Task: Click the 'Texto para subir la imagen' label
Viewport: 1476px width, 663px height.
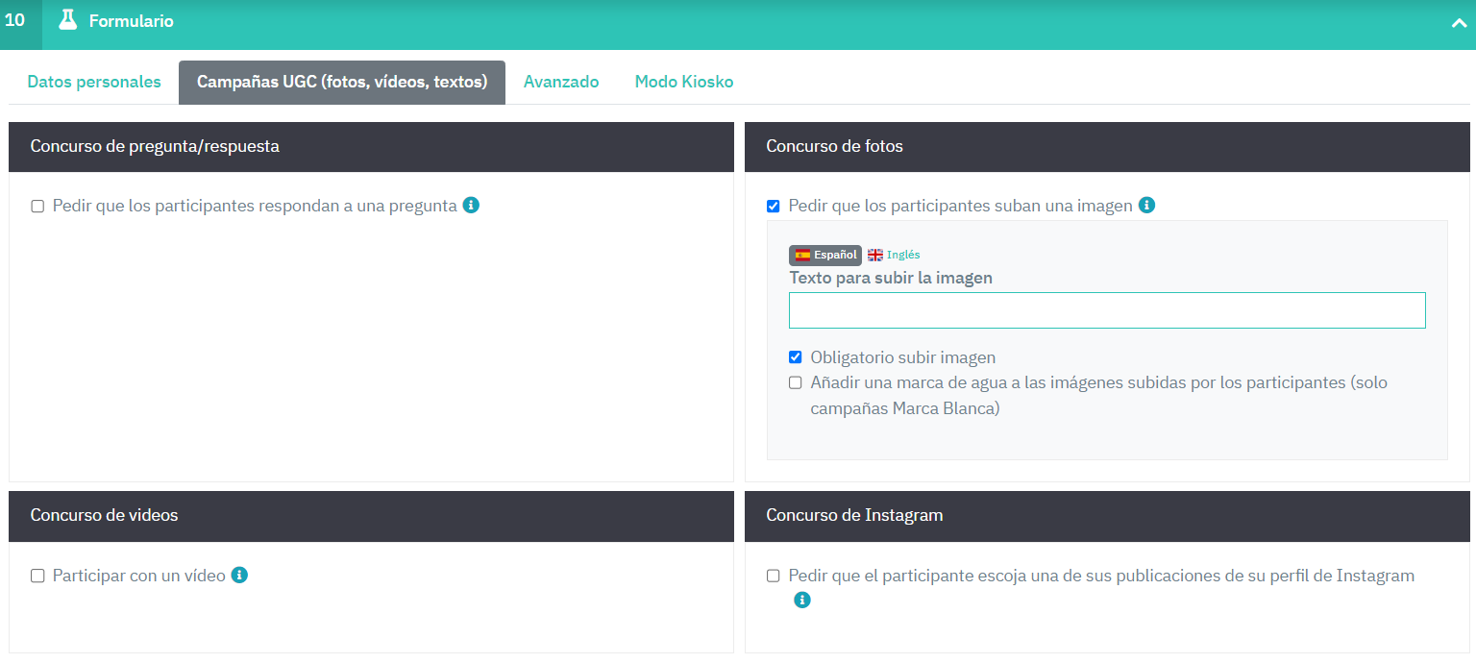Action: tap(891, 278)
